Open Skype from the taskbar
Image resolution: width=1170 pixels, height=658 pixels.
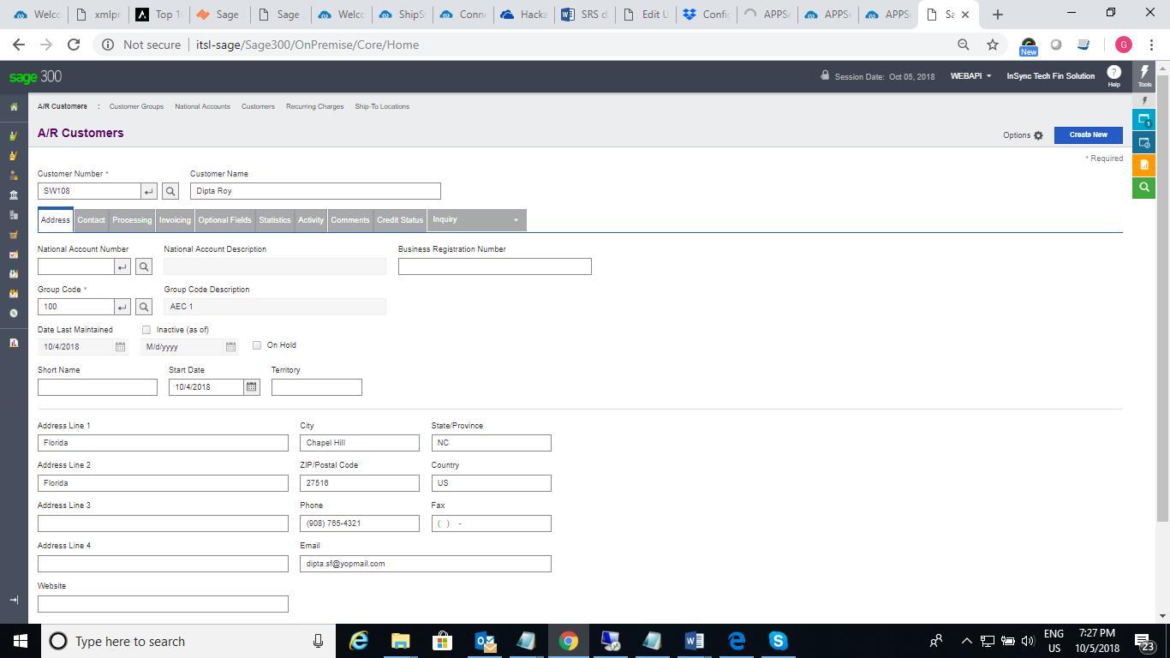coord(778,641)
